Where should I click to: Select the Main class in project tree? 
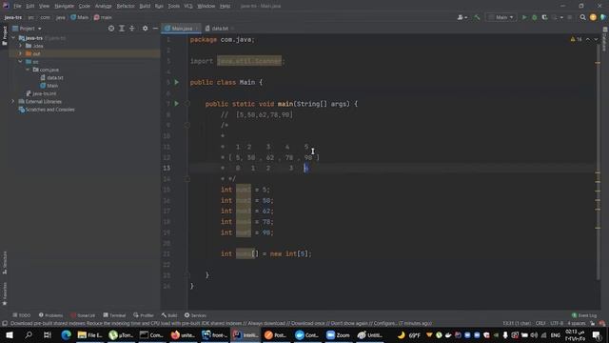[x=49, y=86]
